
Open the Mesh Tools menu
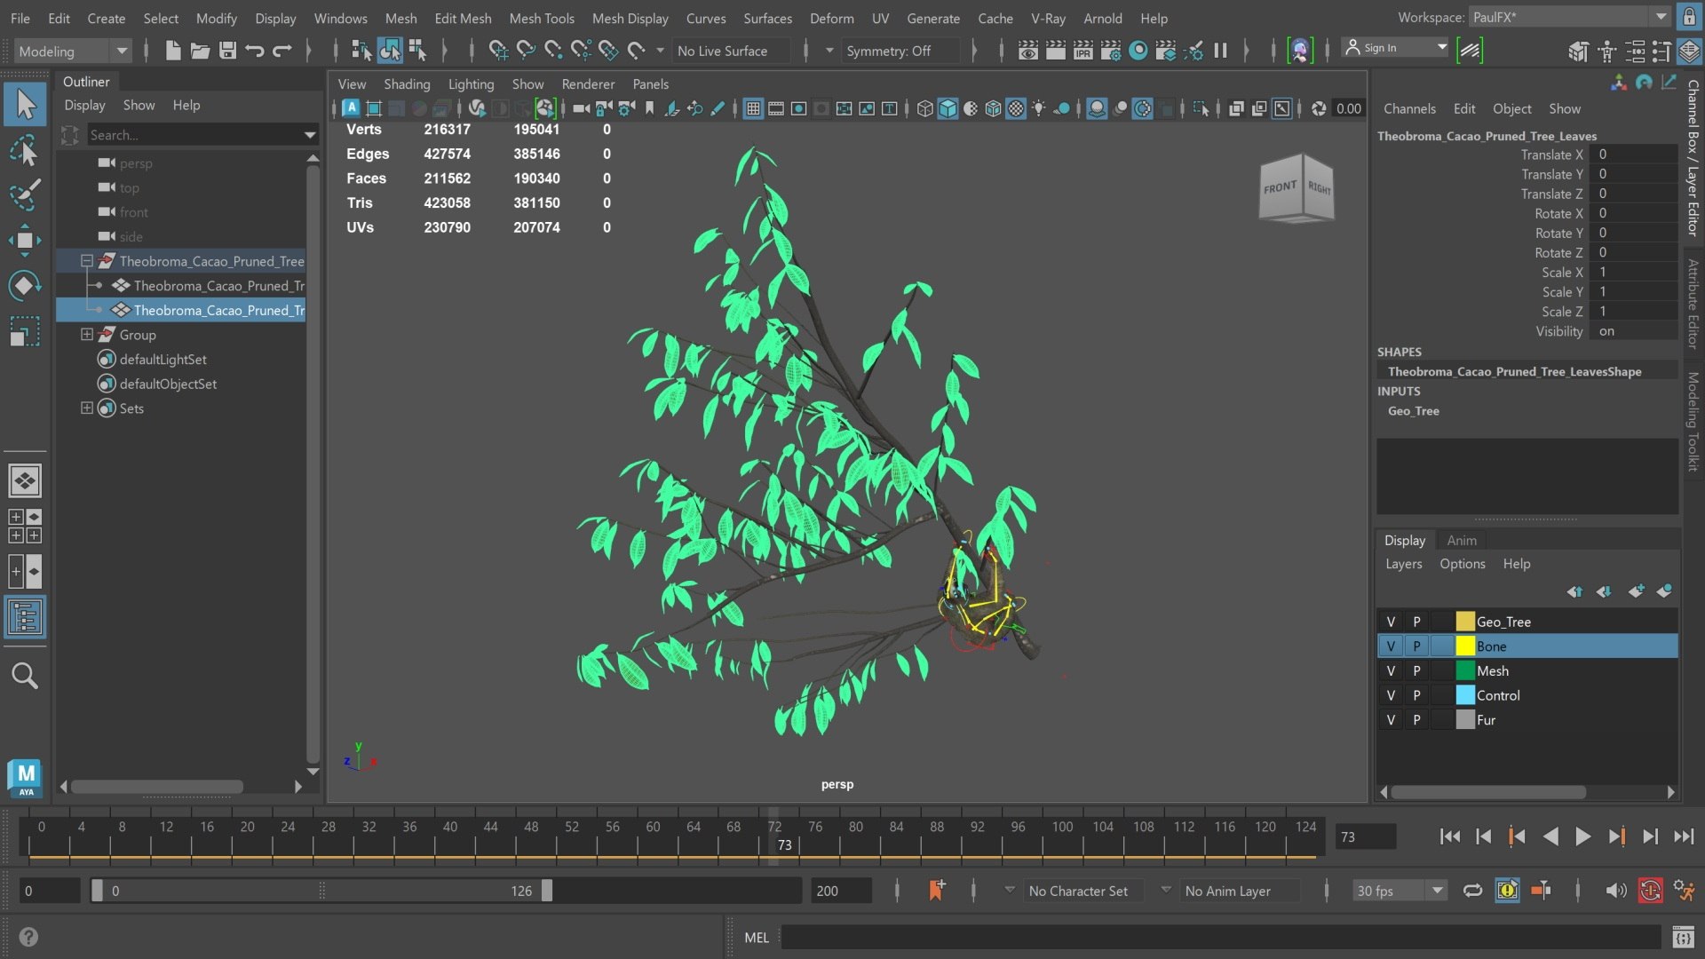[x=542, y=18]
